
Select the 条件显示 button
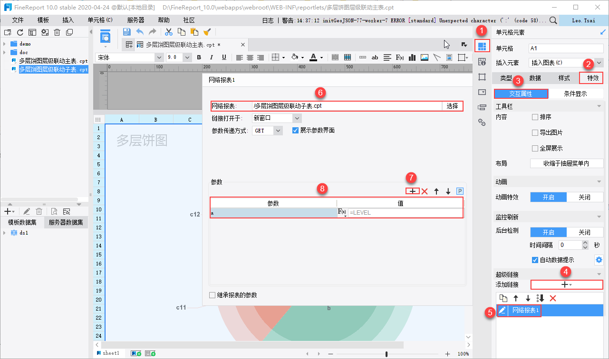click(x=576, y=94)
